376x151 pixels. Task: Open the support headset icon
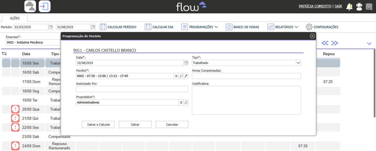pyautogui.click(x=359, y=7)
